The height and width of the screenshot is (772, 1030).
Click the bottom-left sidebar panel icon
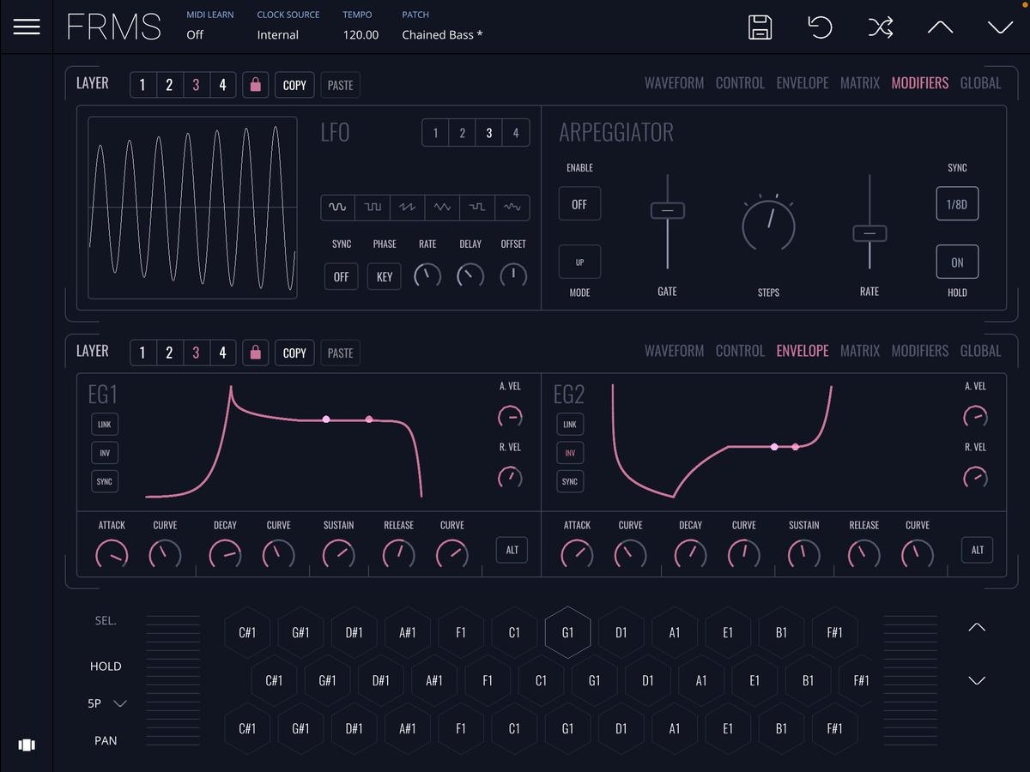point(27,745)
